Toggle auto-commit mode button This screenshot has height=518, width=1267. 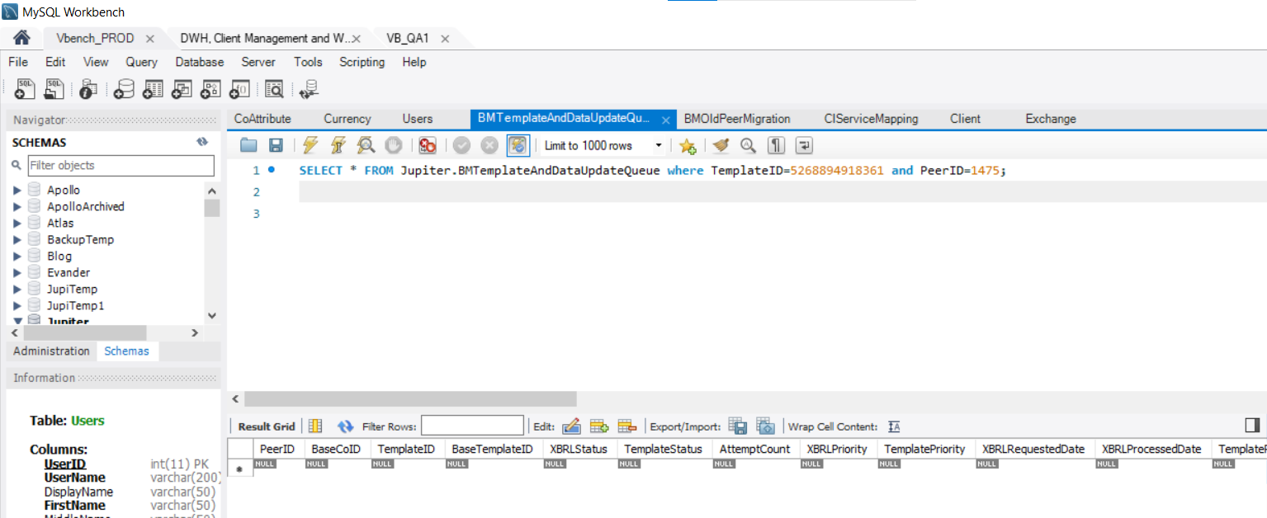518,146
